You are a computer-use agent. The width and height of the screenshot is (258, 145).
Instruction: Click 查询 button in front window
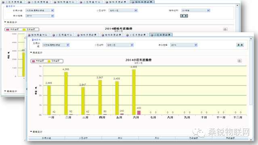click(x=240, y=45)
